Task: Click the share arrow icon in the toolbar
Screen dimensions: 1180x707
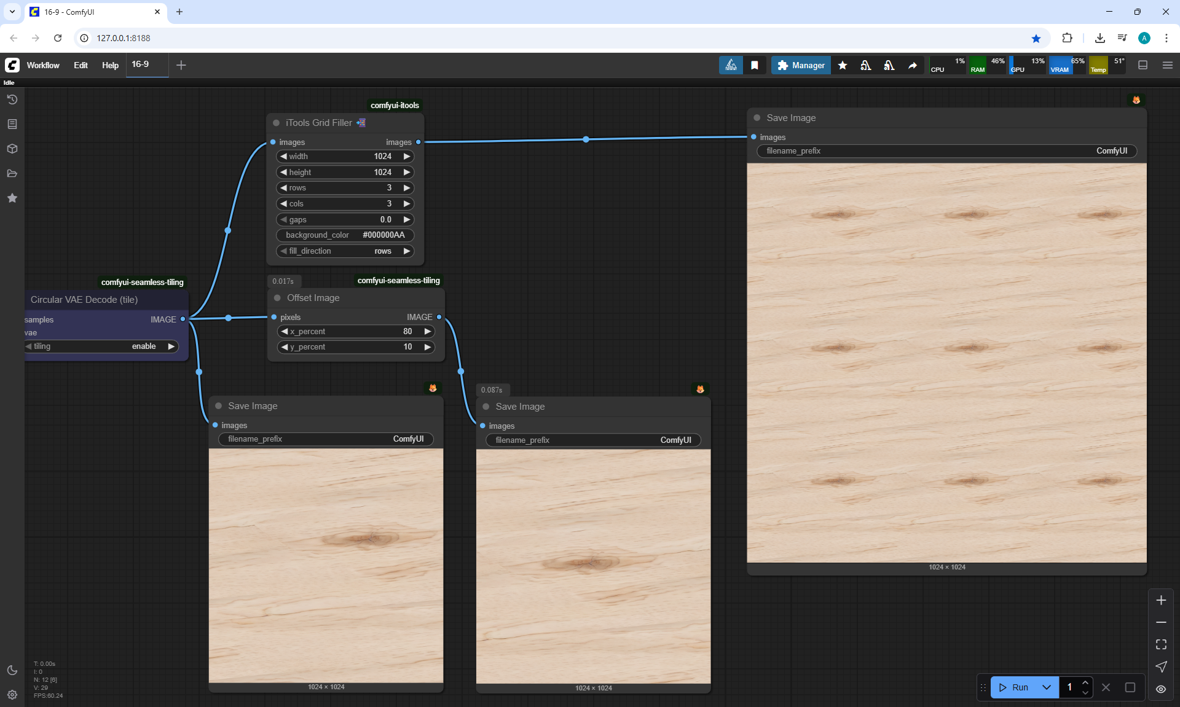Action: pos(913,65)
